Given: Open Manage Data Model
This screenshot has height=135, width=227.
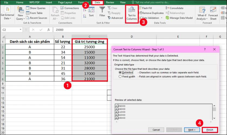Looking at the screenshot, I should [179, 18].
